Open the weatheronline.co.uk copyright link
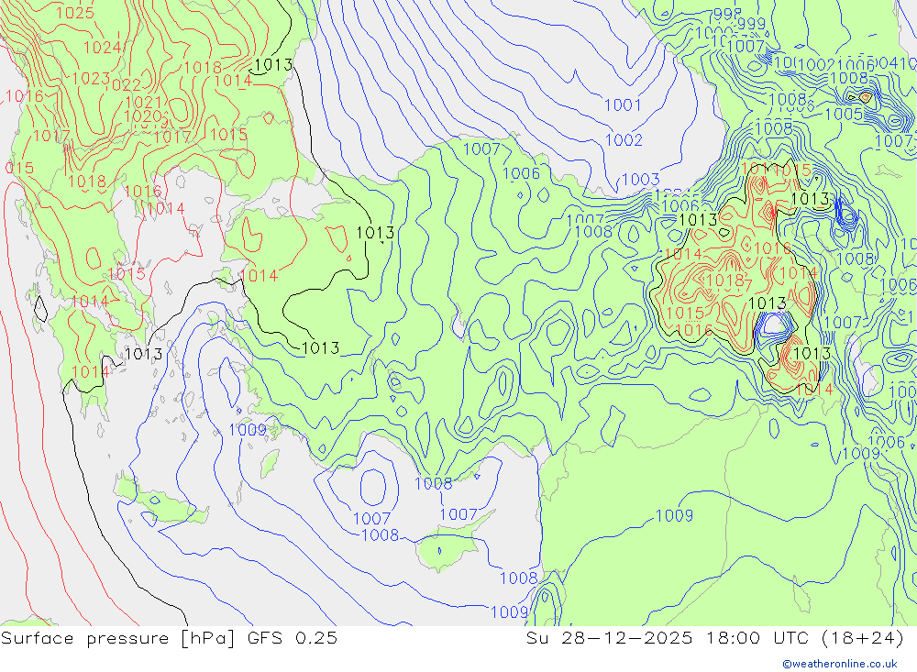Screen dimensions: 917x672 click(x=840, y=663)
